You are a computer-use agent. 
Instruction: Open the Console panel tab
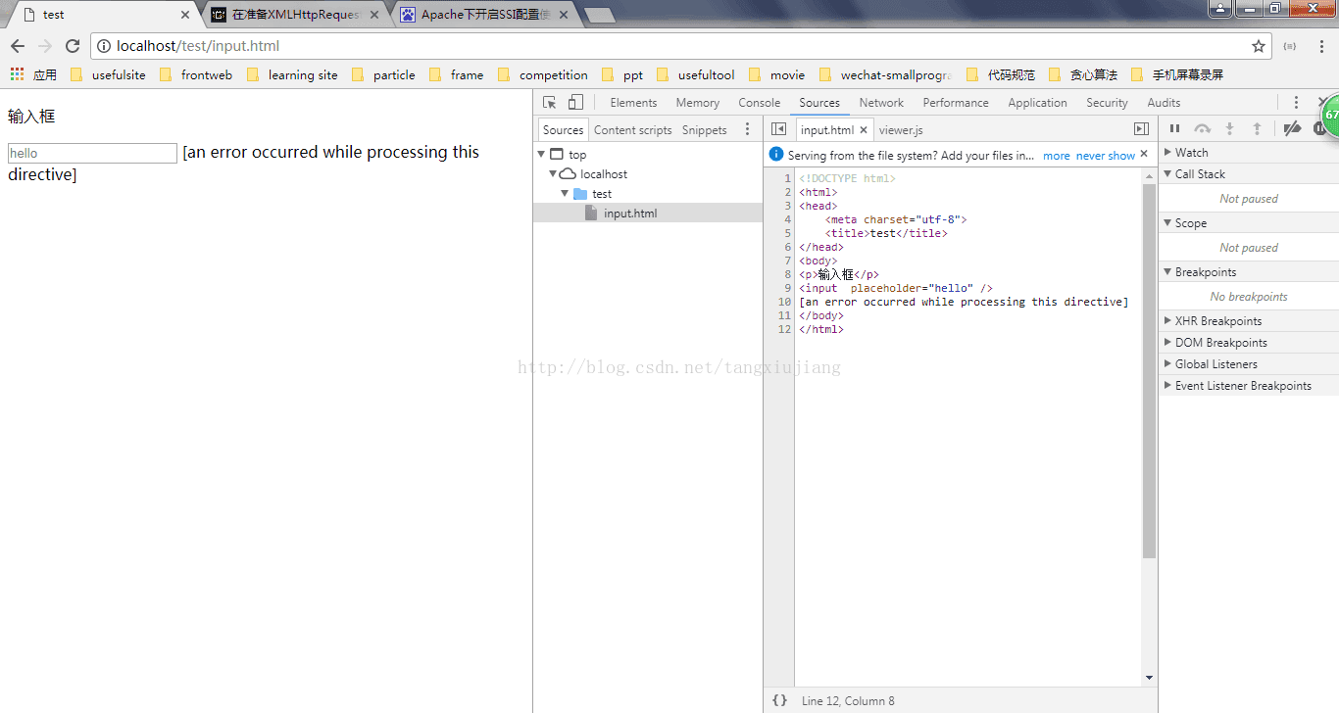pos(760,102)
